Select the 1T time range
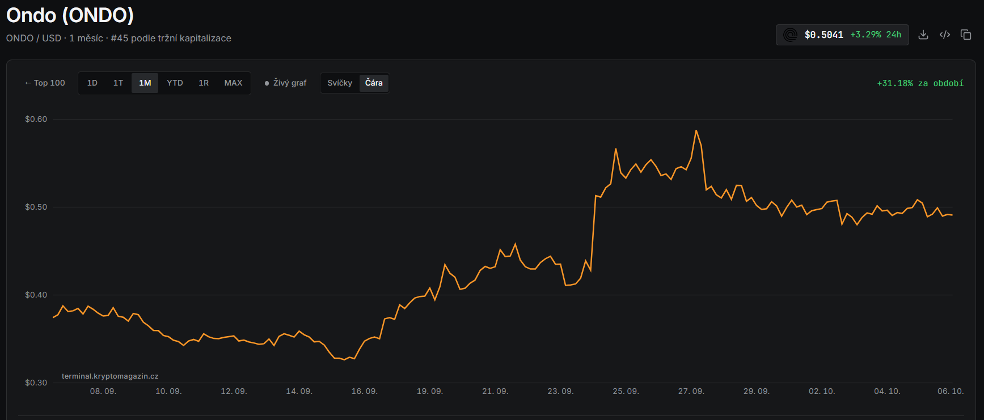984x420 pixels. click(118, 83)
